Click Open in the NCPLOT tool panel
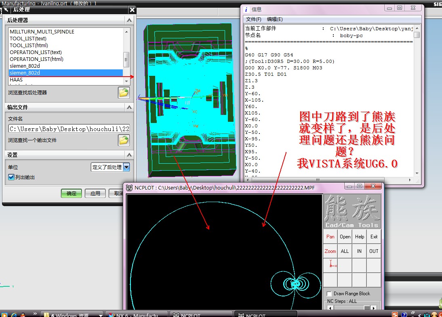 (x=345, y=237)
